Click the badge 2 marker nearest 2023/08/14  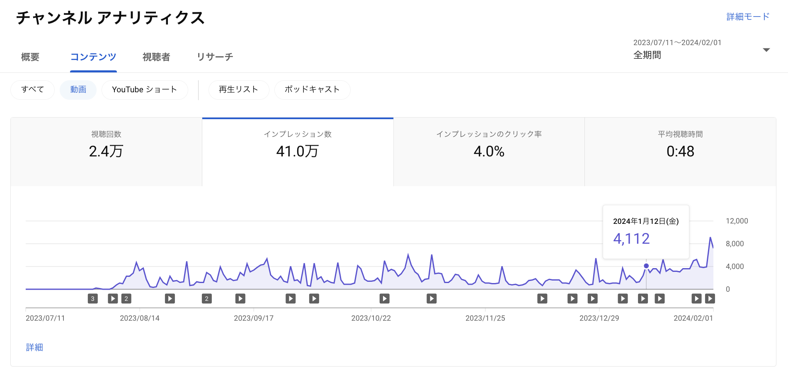(x=126, y=298)
